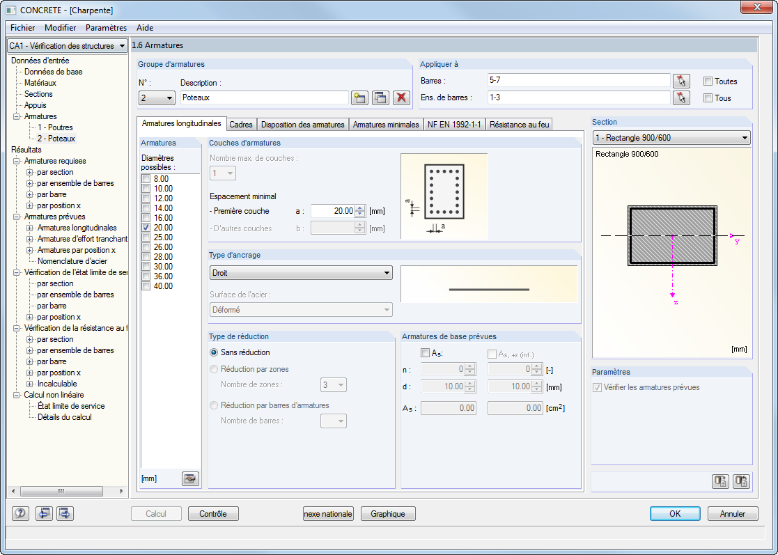Viewport: 778px width, 555px height.
Task: Check the 25.00 diameter checkbox
Action: point(146,237)
